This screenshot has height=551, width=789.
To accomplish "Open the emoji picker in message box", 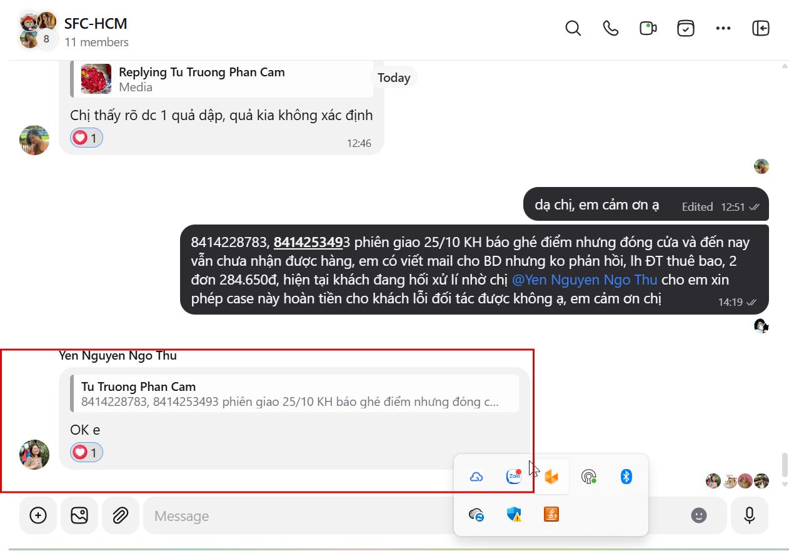I will pos(699,515).
